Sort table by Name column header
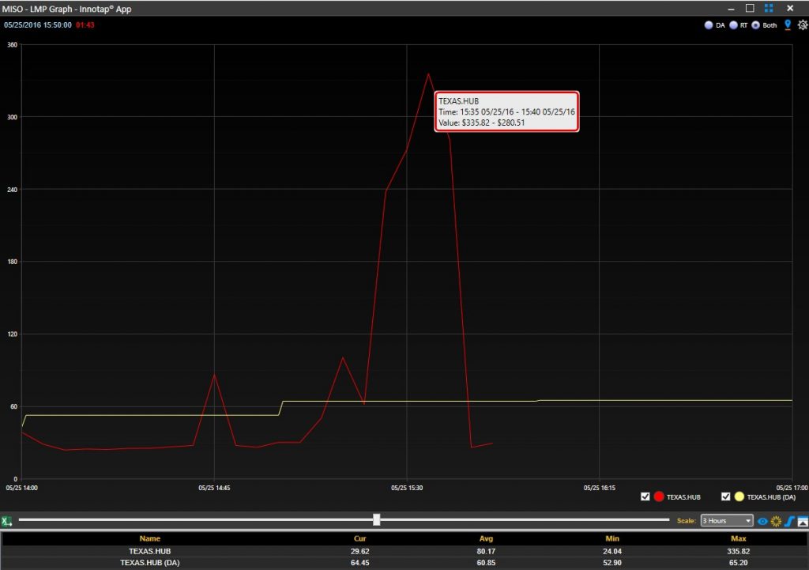The height and width of the screenshot is (570, 809). 150,538
